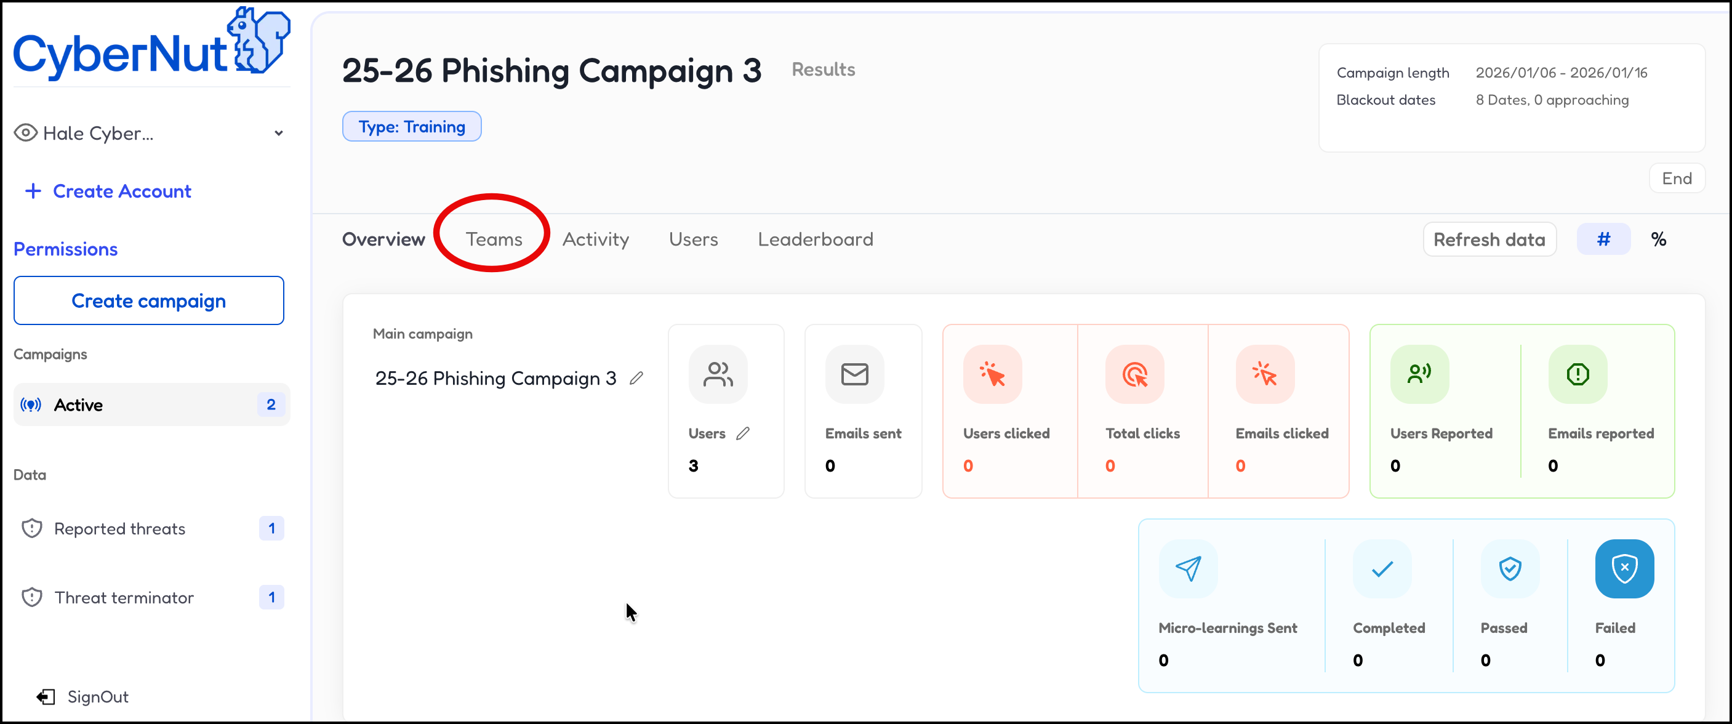
Task: Click the Micro-learnings Sent paper plane icon
Action: click(x=1187, y=569)
